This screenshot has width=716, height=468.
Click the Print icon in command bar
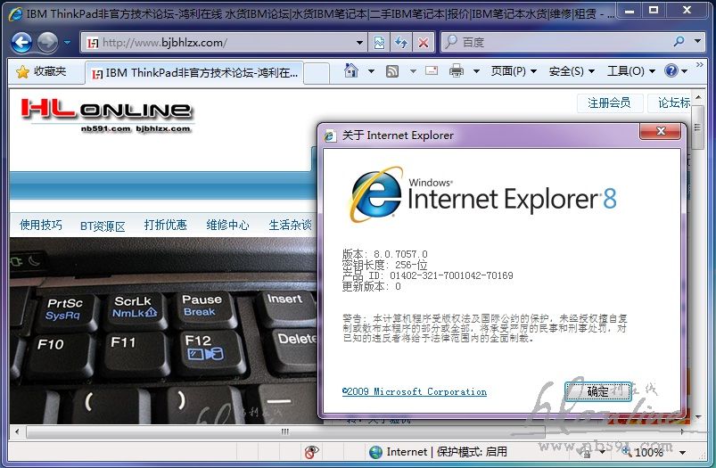coord(457,71)
